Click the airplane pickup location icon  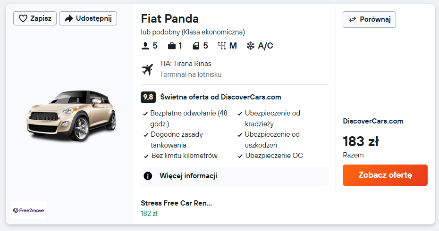click(x=148, y=69)
